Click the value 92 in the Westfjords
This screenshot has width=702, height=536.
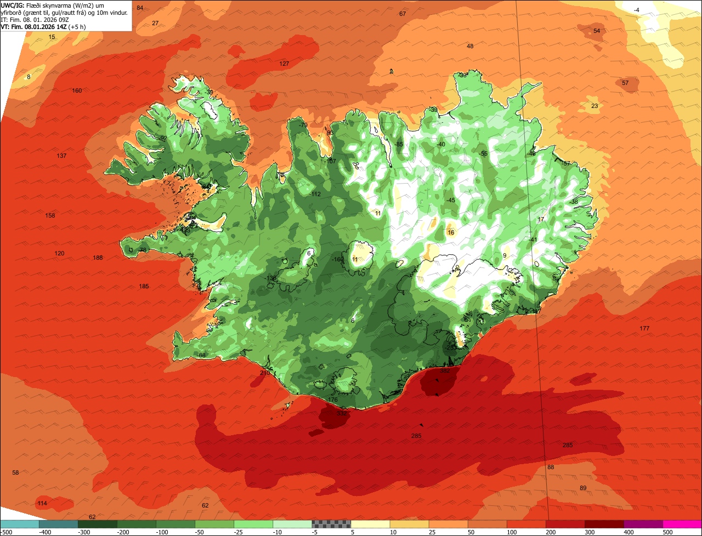point(163,138)
